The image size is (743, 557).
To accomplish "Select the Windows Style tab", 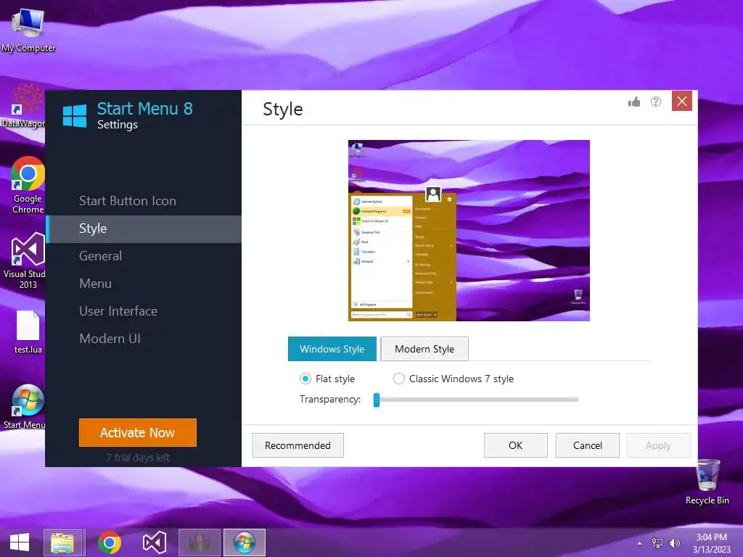I will (x=332, y=349).
